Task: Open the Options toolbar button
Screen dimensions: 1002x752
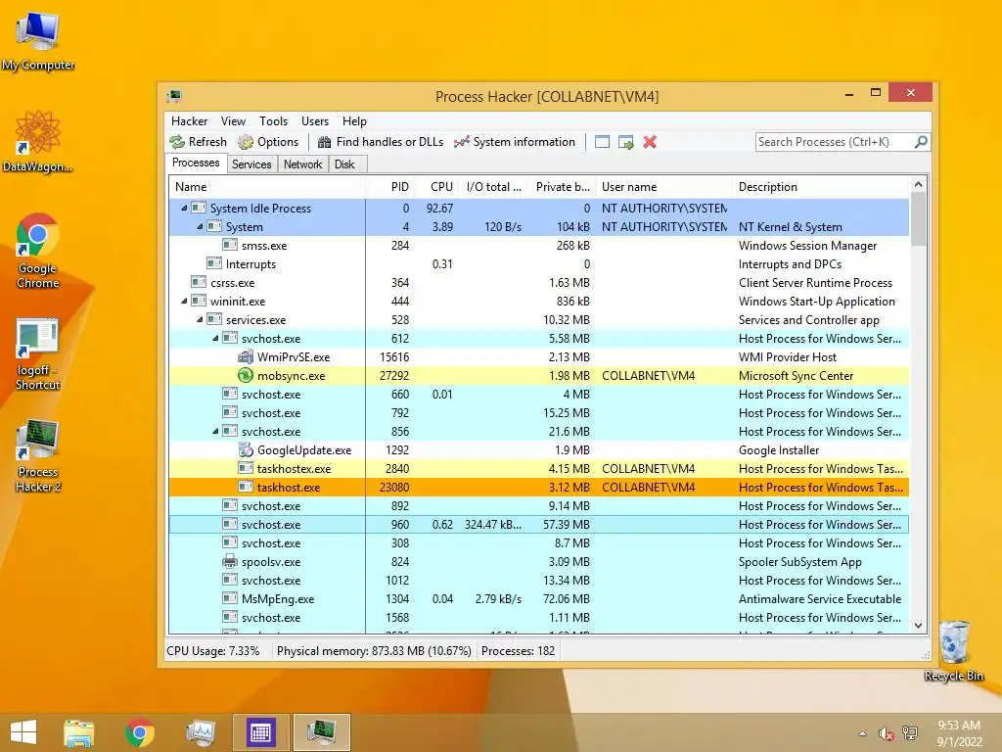Action: click(x=268, y=142)
